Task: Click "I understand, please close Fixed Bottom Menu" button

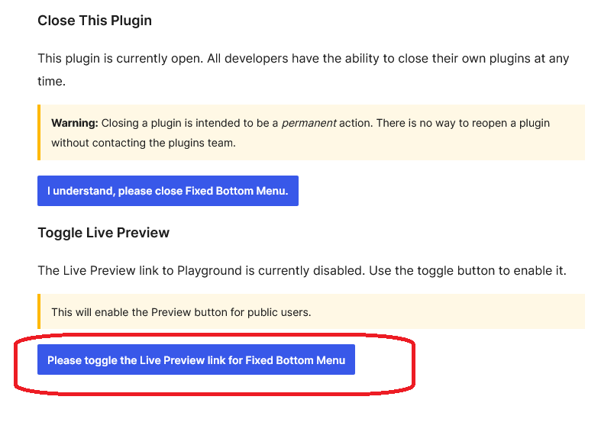Action: tap(167, 191)
